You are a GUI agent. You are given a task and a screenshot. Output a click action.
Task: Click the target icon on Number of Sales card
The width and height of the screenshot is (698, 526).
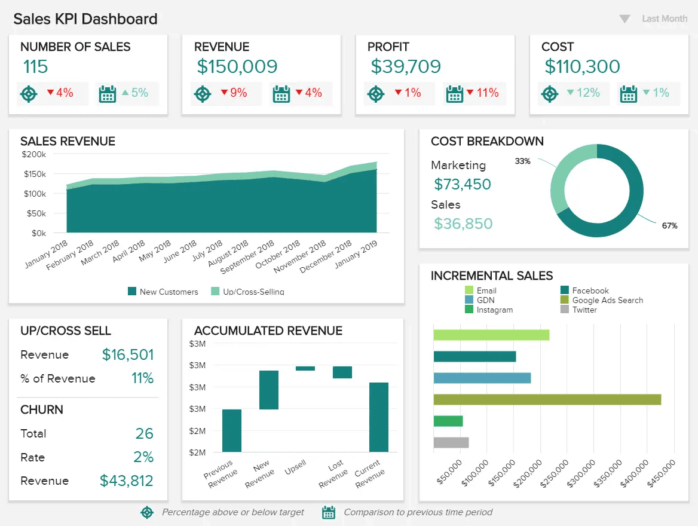click(27, 94)
